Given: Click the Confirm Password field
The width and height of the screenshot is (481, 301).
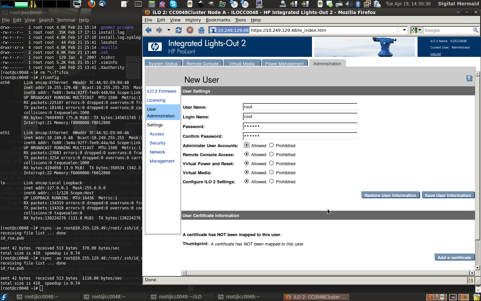Looking at the screenshot, I should click(x=300, y=136).
